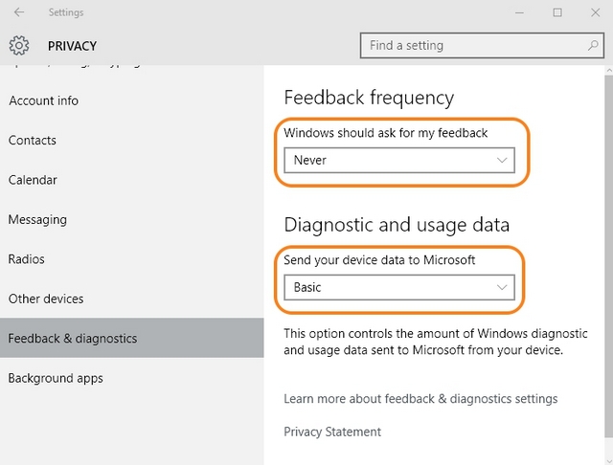Image resolution: width=613 pixels, height=465 pixels.
Task: Click the Settings gear icon beside PRIVACY
Action: (x=19, y=45)
